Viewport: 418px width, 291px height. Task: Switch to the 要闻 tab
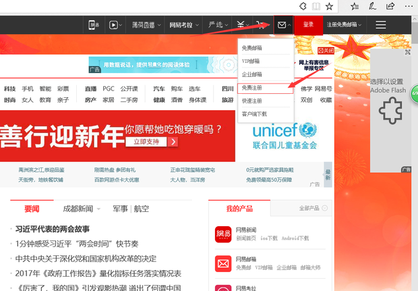(32, 209)
